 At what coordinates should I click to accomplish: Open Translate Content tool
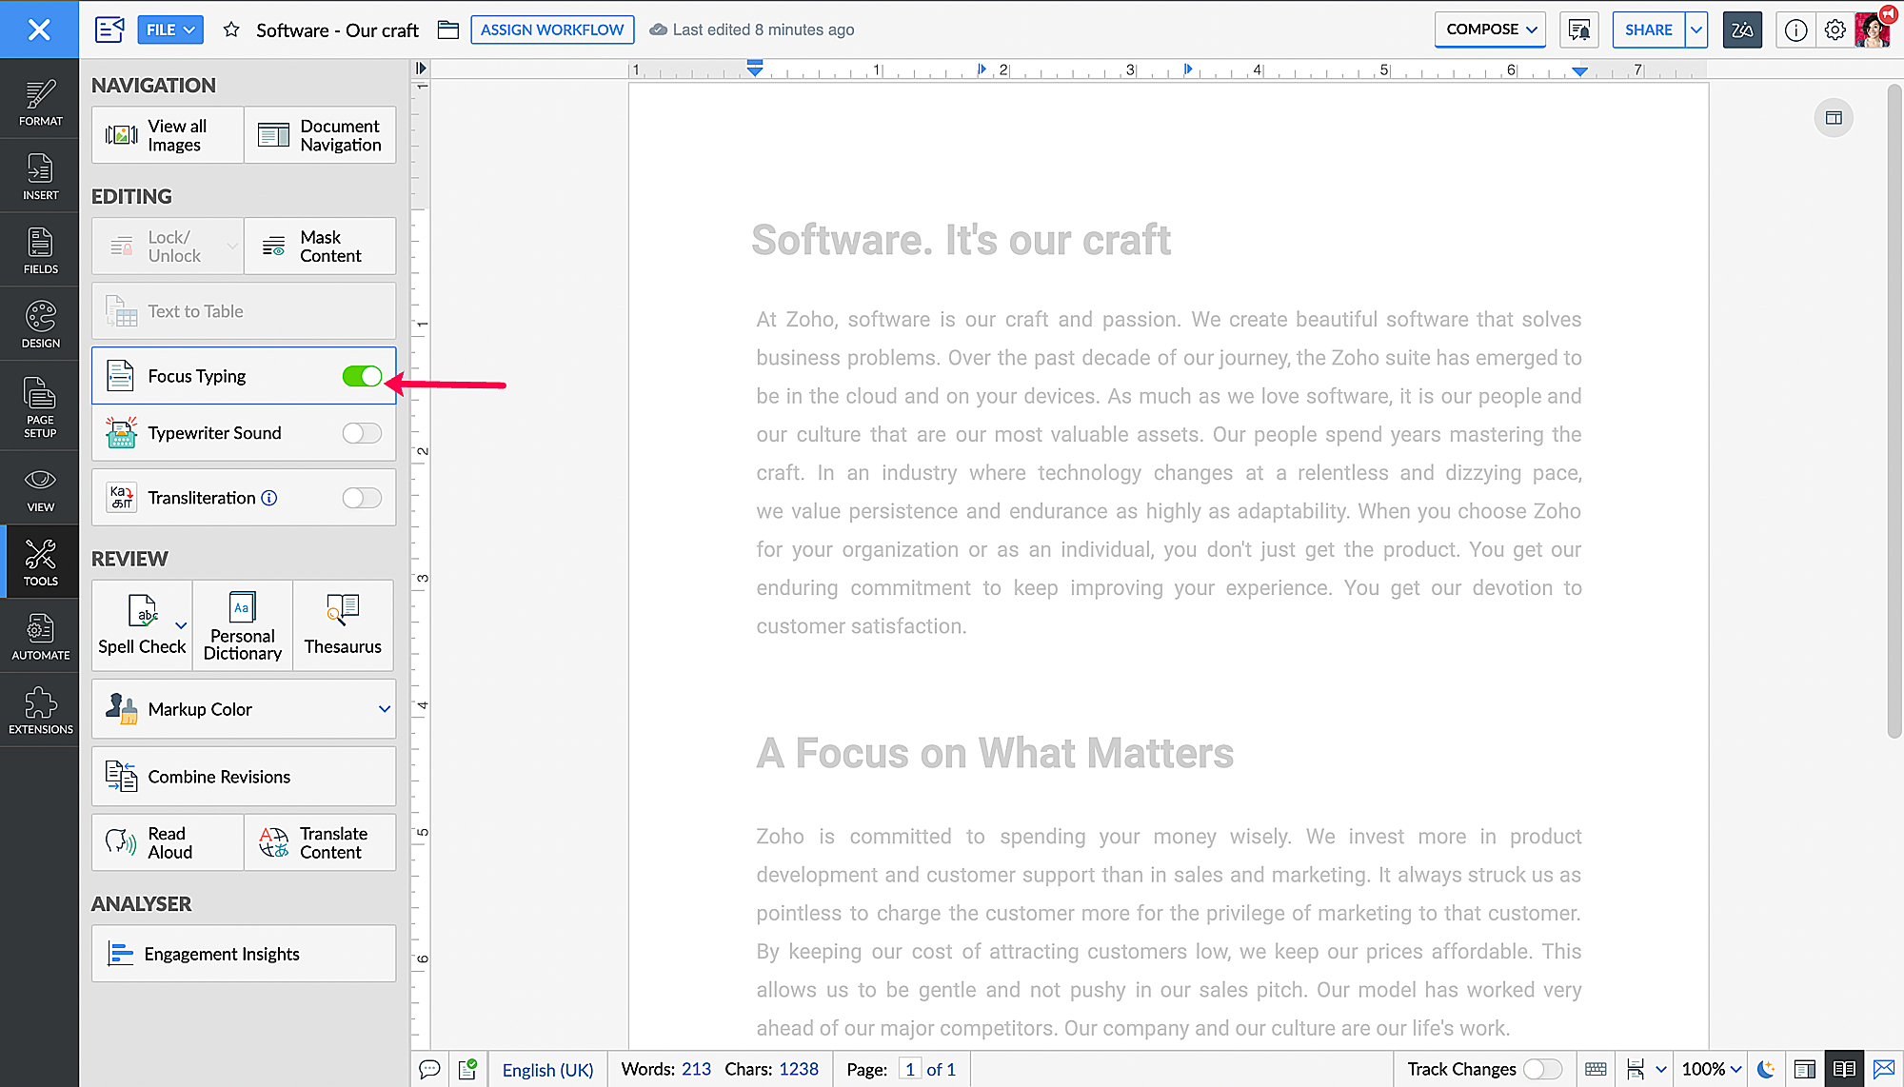320,842
